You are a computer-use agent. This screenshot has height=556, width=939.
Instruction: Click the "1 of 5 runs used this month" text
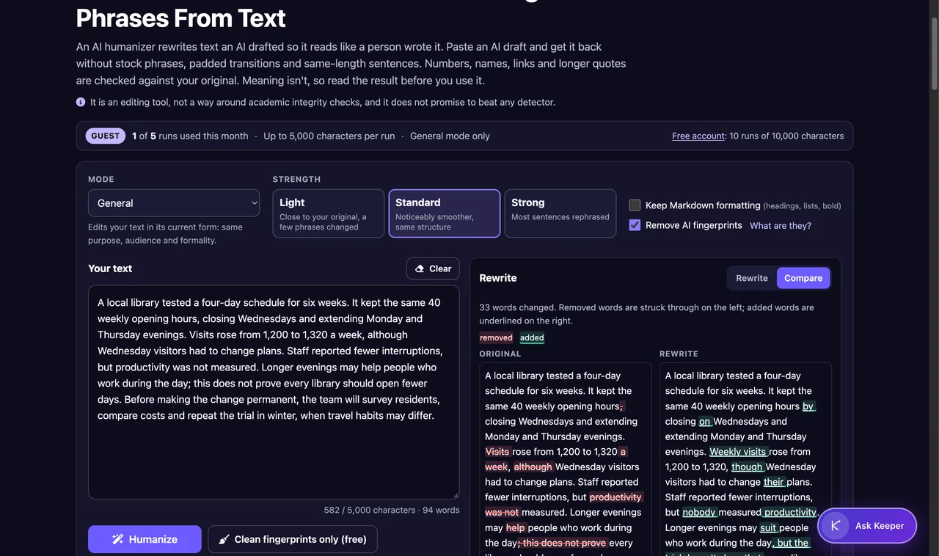[x=190, y=136]
